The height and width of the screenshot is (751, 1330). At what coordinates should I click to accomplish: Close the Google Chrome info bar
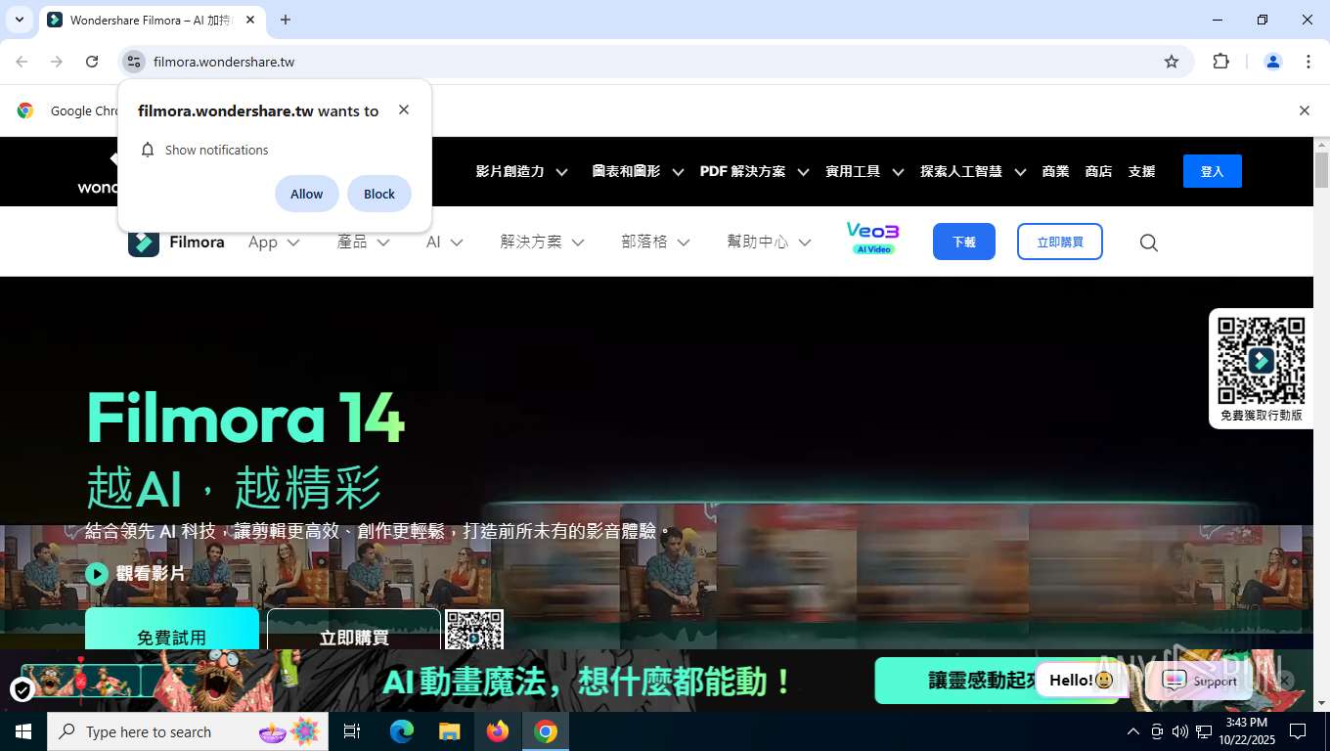point(1304,110)
